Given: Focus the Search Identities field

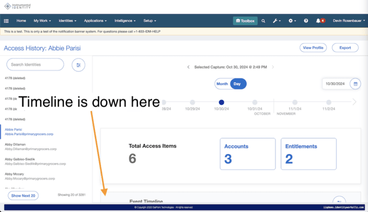Looking at the screenshot, I should [35, 65].
